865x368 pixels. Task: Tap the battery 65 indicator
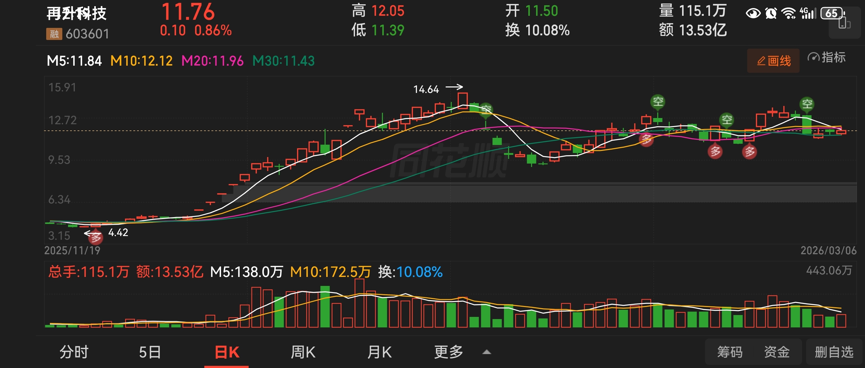click(x=832, y=13)
